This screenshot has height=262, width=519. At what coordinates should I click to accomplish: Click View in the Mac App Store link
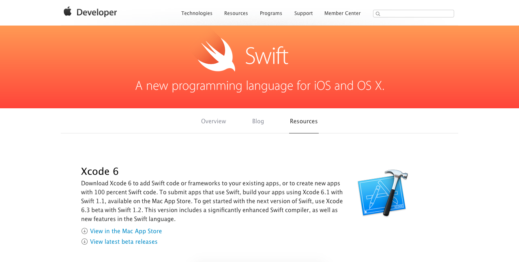point(126,231)
